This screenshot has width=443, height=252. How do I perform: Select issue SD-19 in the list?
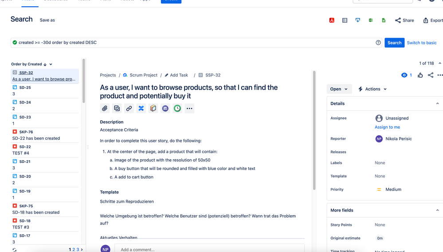tap(45, 194)
